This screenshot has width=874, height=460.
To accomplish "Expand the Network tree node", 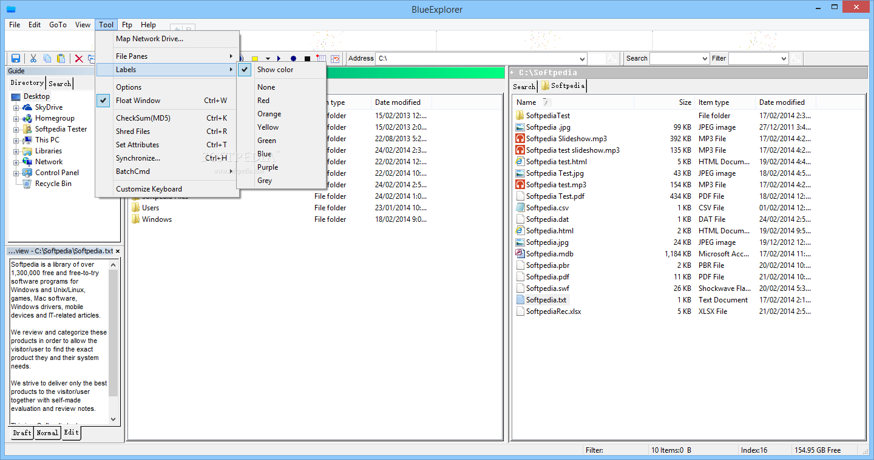I will click(16, 162).
